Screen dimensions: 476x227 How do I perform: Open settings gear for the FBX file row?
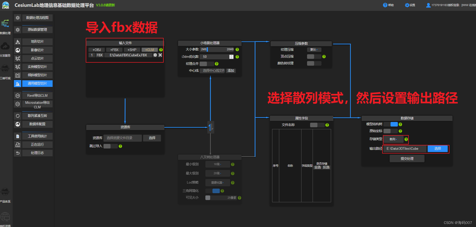coord(155,55)
